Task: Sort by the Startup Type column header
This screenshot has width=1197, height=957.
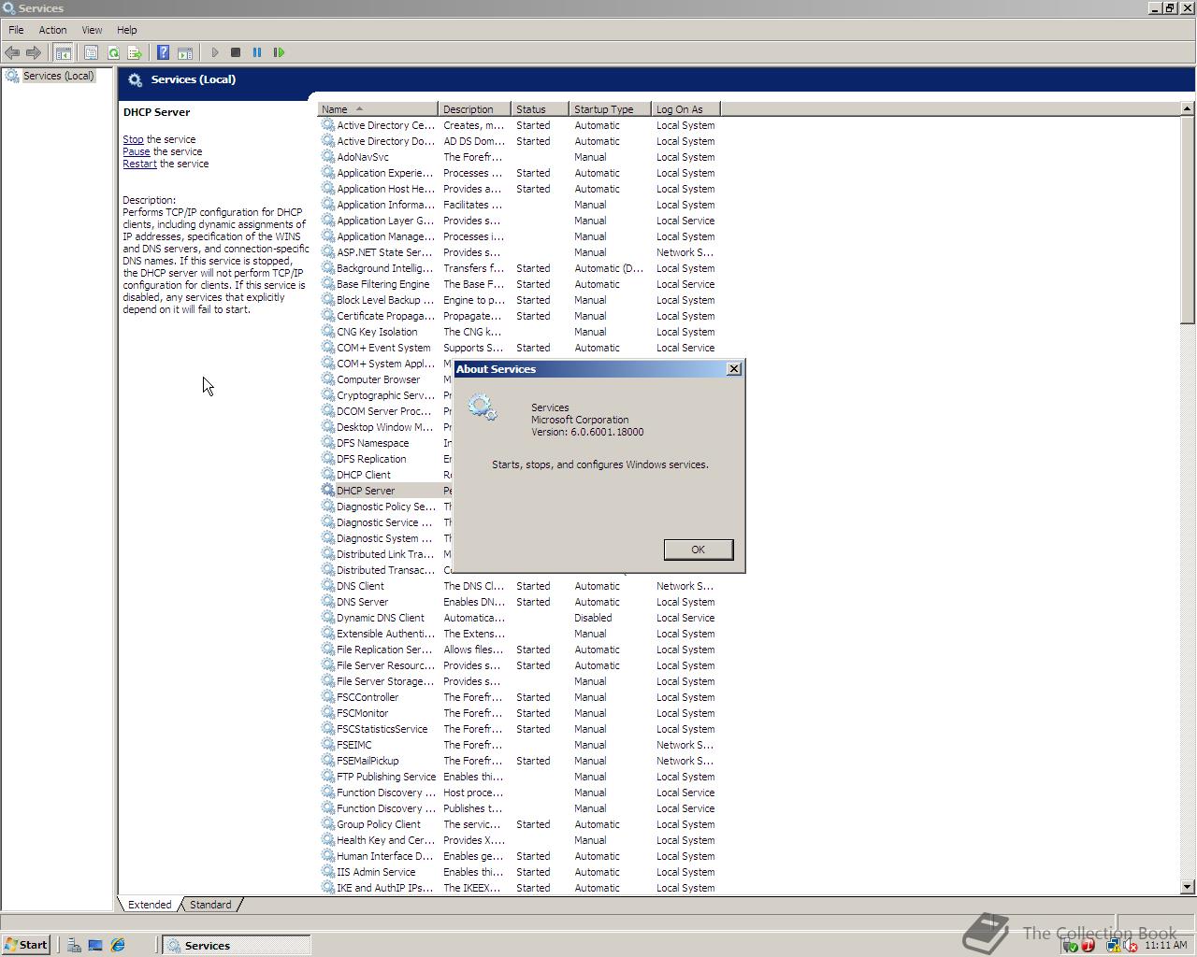Action: [610, 109]
